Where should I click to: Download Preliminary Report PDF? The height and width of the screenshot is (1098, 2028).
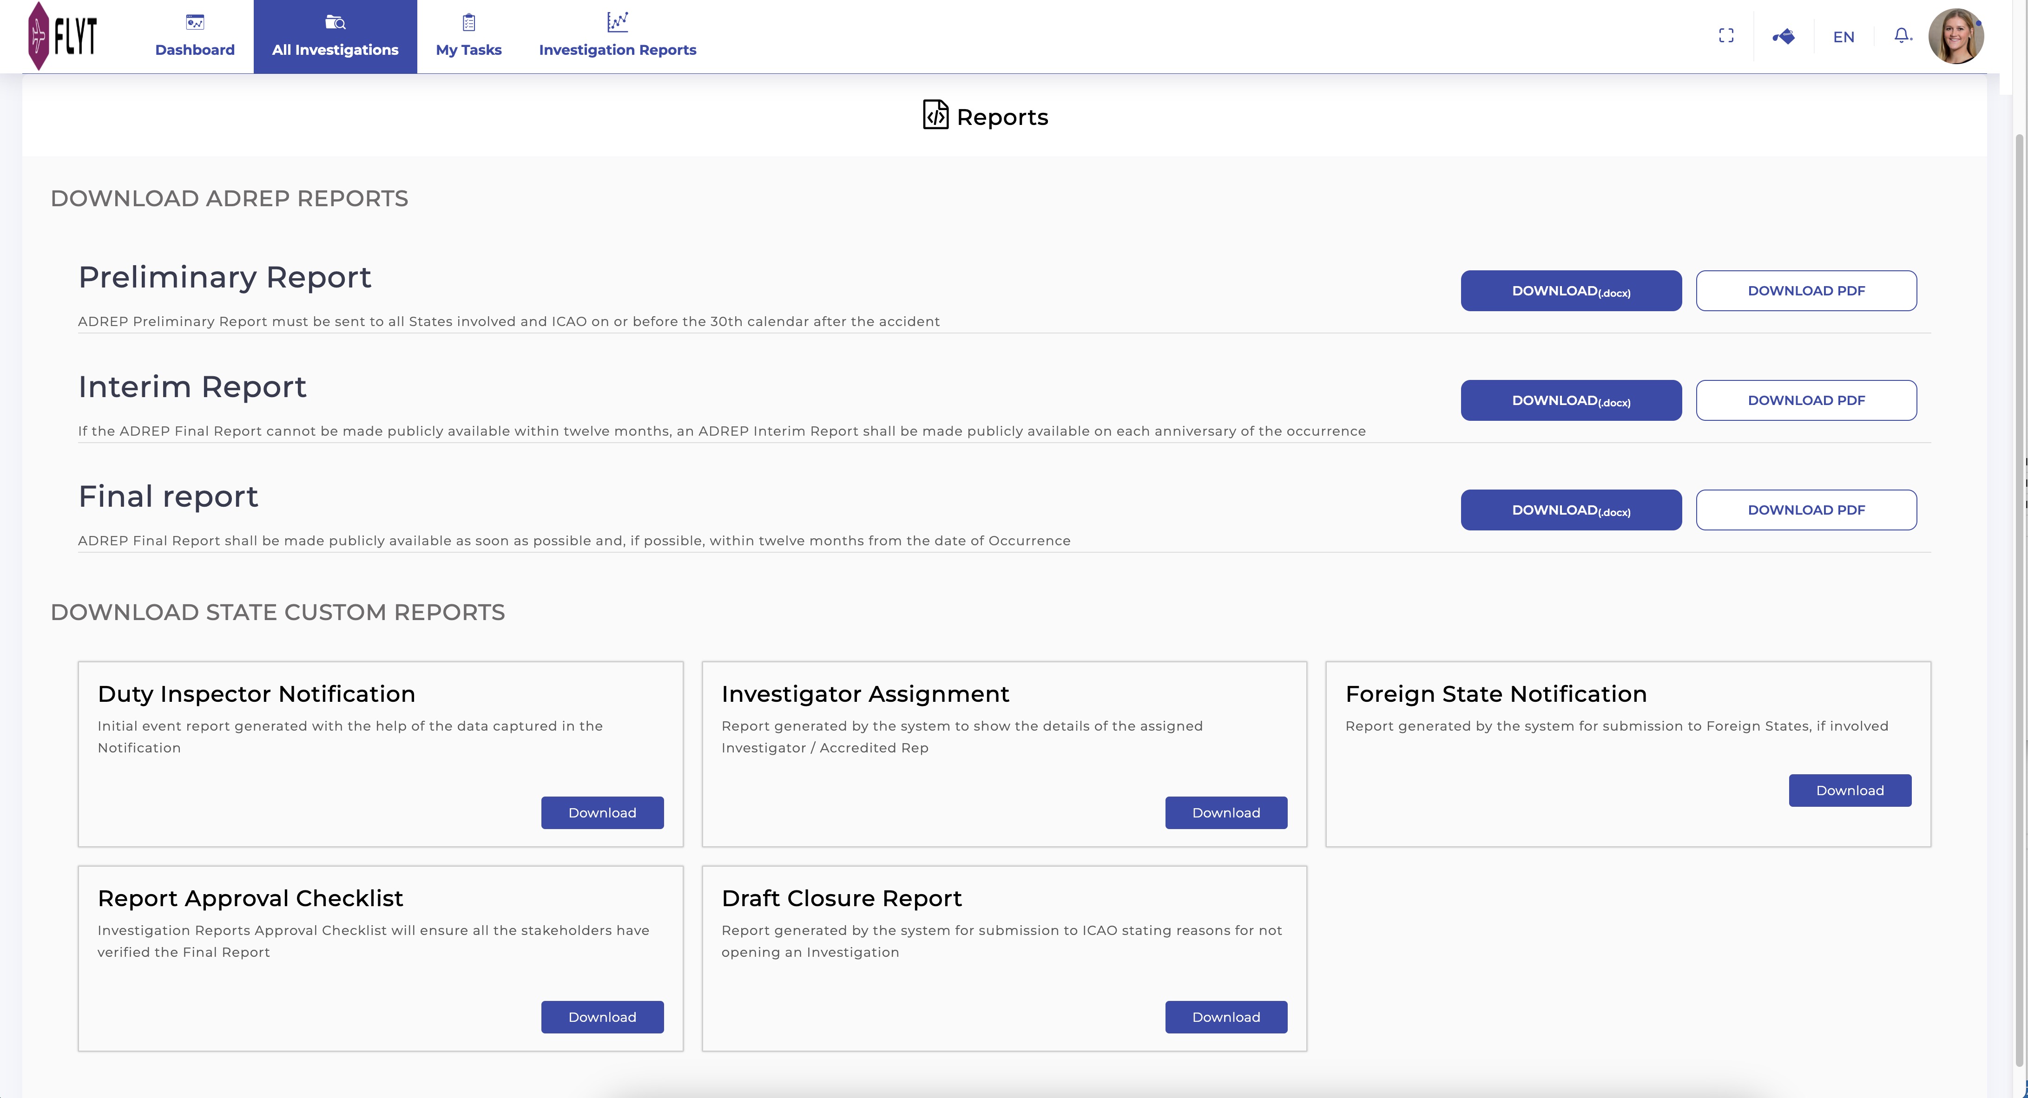pos(1806,290)
